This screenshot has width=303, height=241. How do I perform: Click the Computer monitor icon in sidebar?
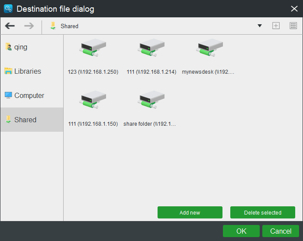coord(8,95)
